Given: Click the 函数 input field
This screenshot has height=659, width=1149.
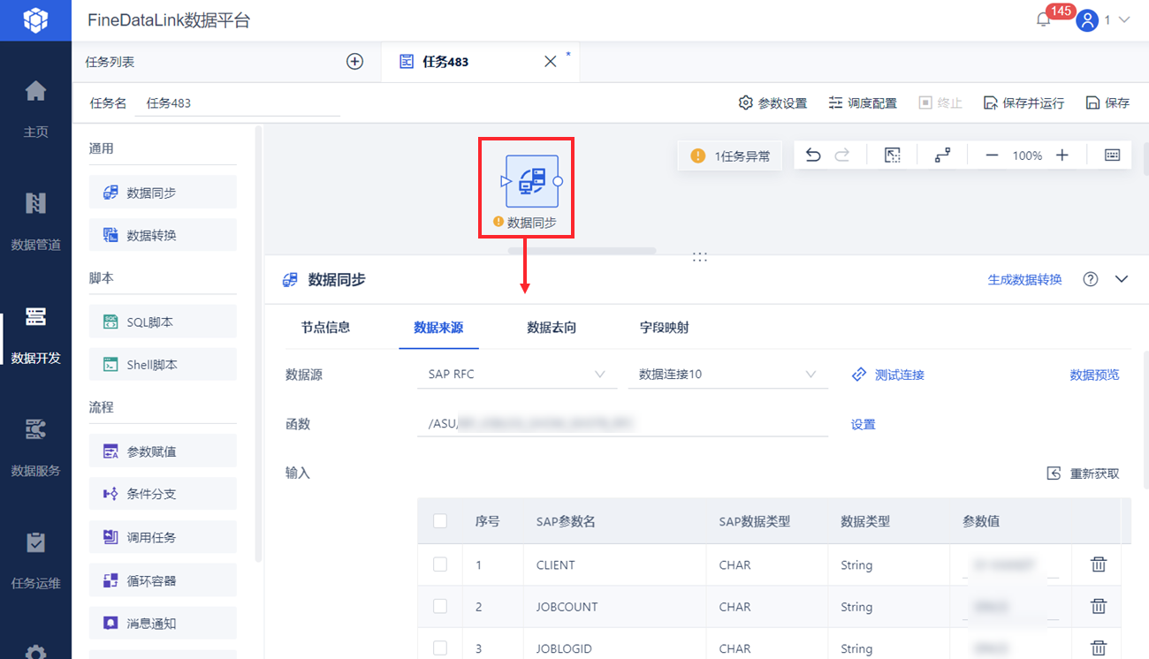Looking at the screenshot, I should tap(622, 424).
